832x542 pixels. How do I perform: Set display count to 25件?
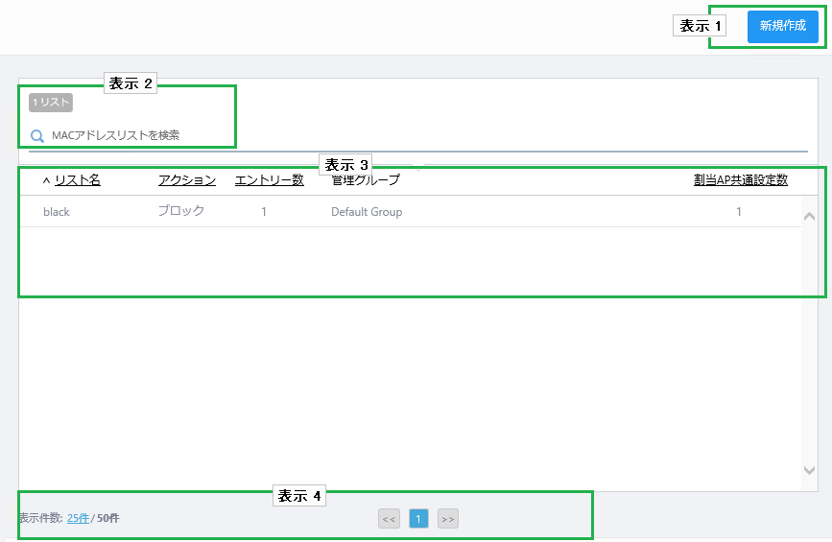pyautogui.click(x=78, y=519)
